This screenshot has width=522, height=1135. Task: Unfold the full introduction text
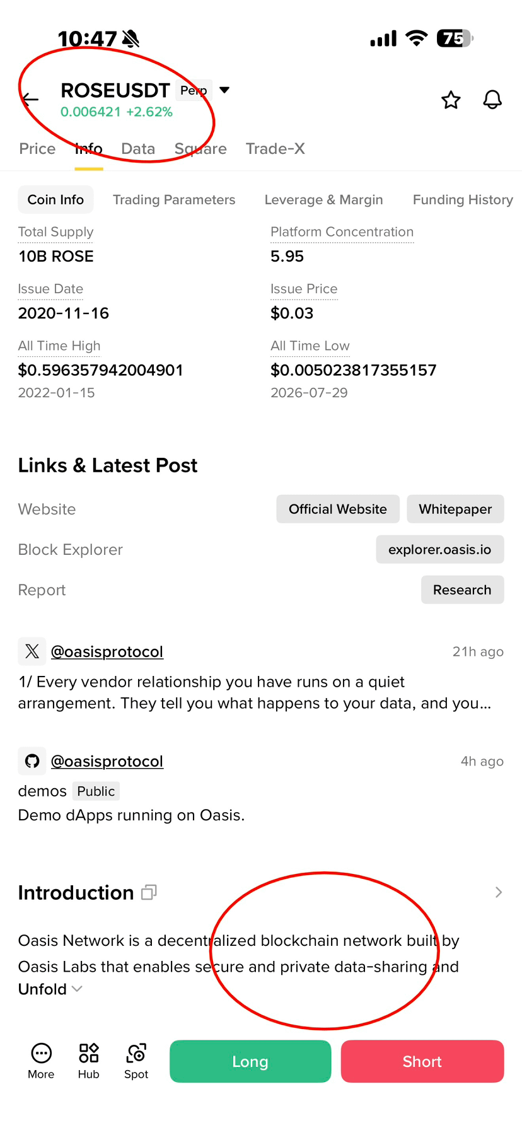(x=50, y=989)
